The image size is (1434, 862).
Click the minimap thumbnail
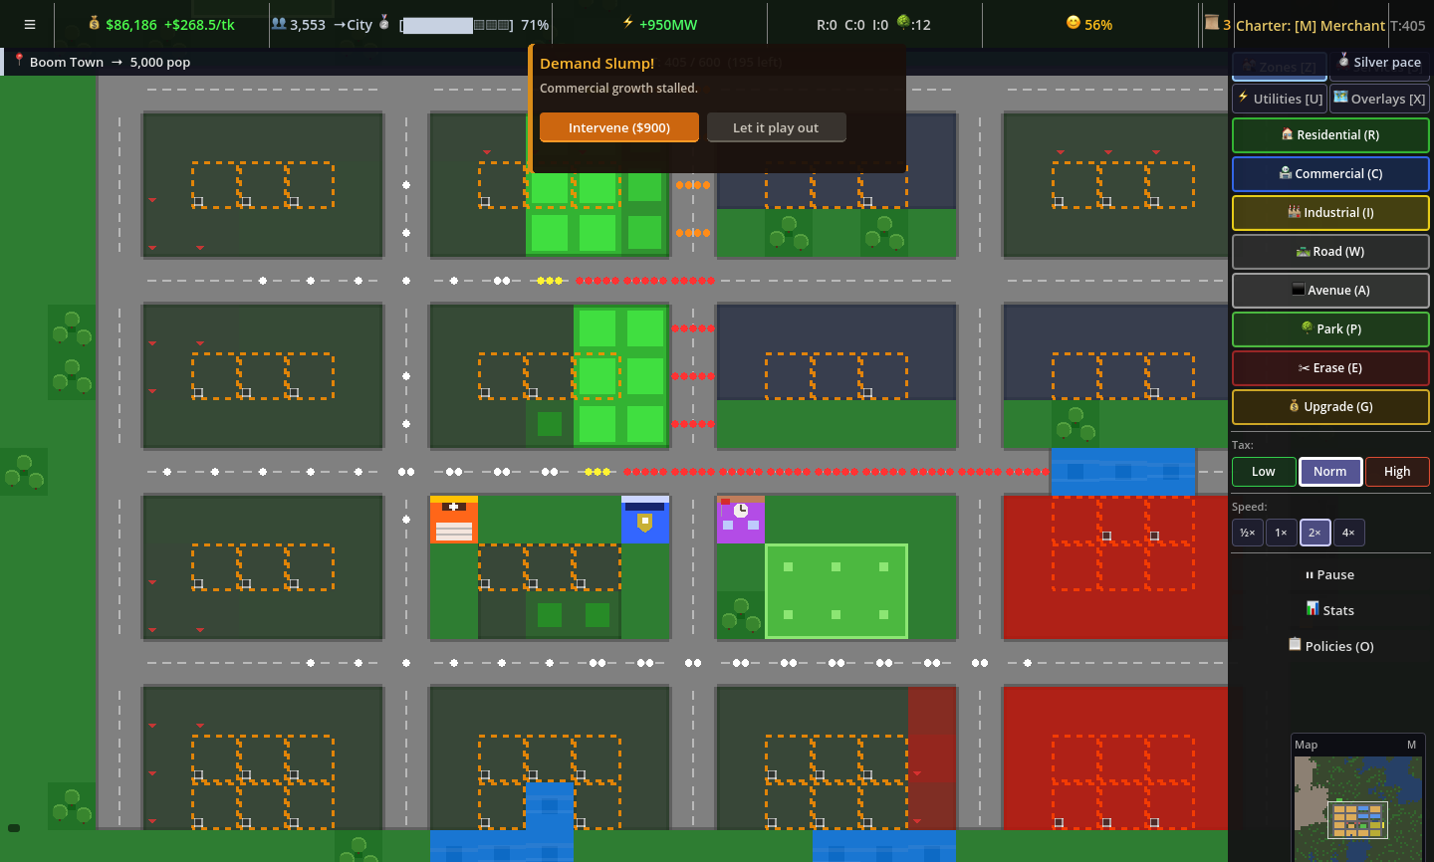click(1358, 808)
